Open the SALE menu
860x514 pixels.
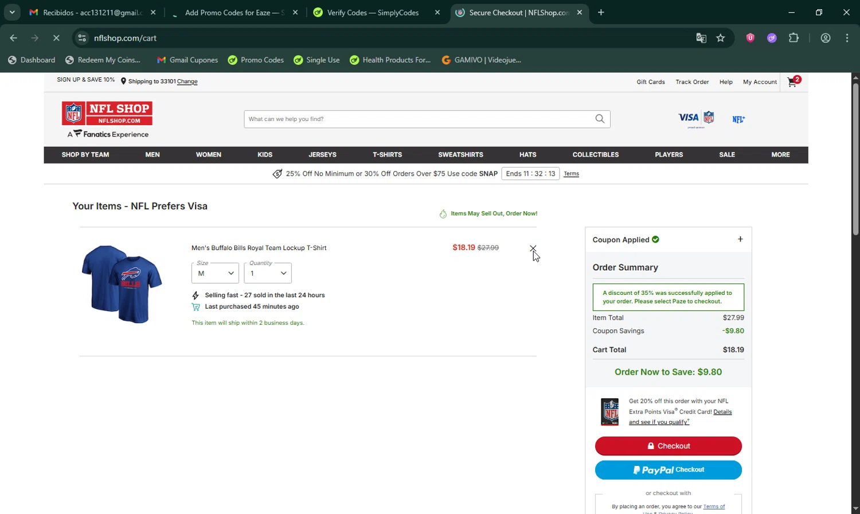coord(727,155)
